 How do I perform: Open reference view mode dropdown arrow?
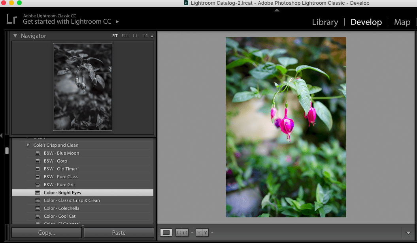[x=192, y=233]
